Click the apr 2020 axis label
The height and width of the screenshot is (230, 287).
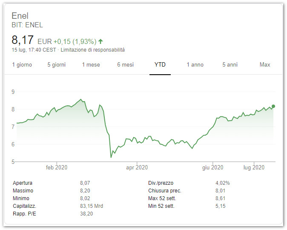click(137, 167)
